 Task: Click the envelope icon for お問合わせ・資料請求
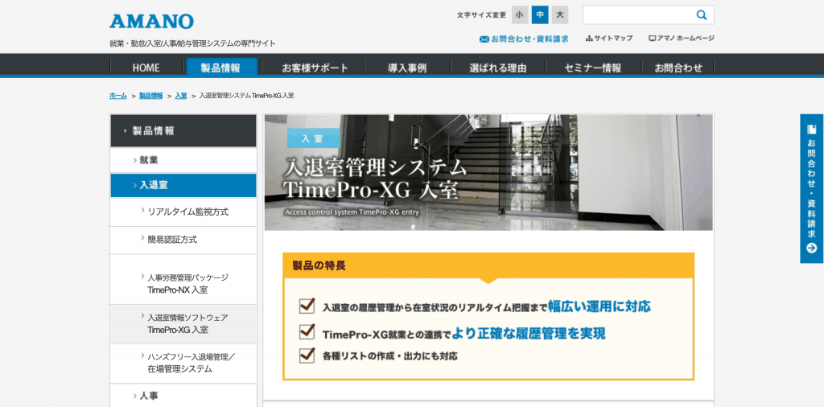point(484,39)
